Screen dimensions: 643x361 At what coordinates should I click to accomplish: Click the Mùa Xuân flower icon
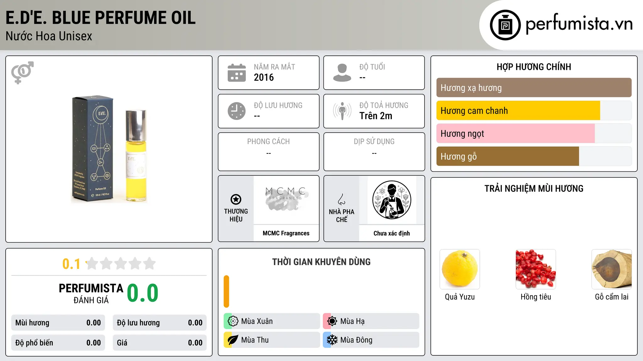tap(233, 321)
